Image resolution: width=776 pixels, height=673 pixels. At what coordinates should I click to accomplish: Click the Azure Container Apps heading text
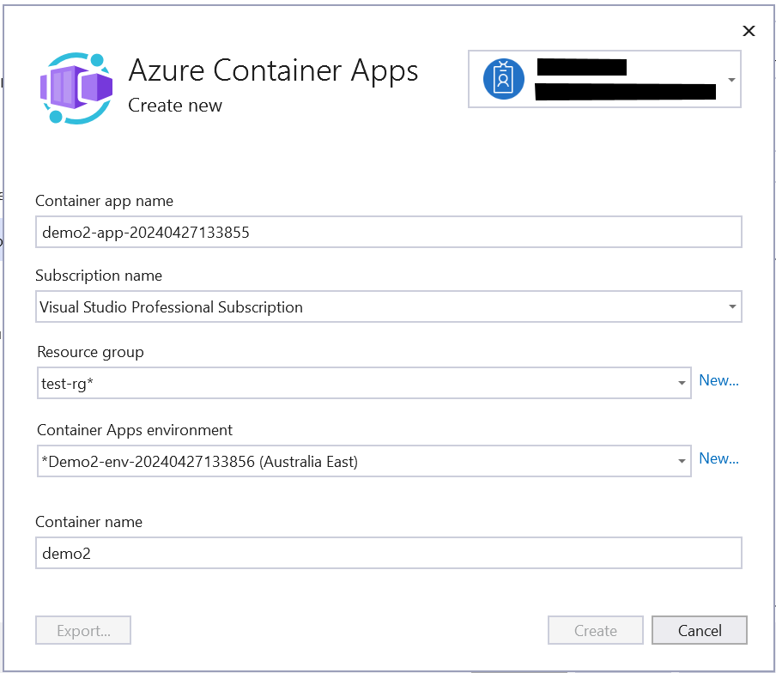[274, 70]
